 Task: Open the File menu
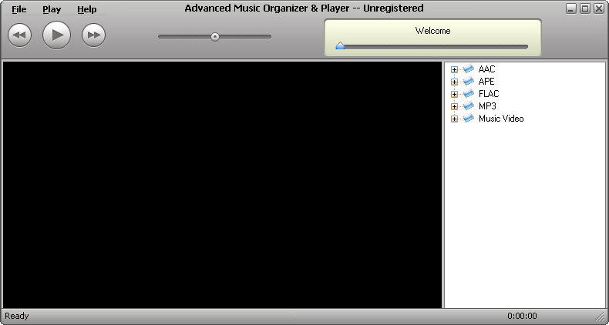[19, 9]
